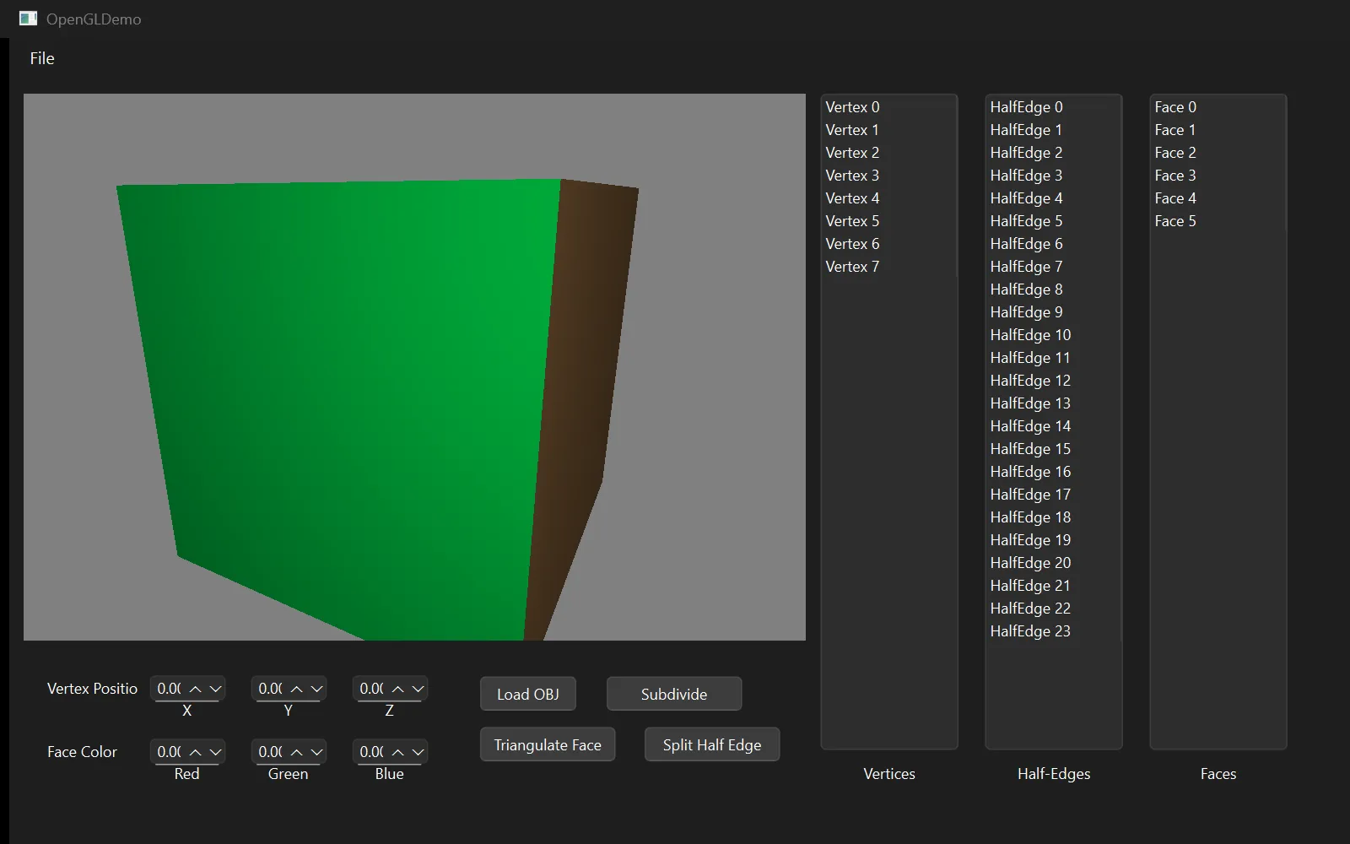Increase Face Color Green value with up arrow
This screenshot has height=844, width=1350.
(297, 752)
